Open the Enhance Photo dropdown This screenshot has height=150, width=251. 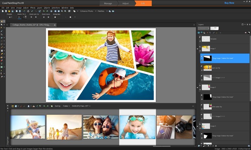pos(87,11)
